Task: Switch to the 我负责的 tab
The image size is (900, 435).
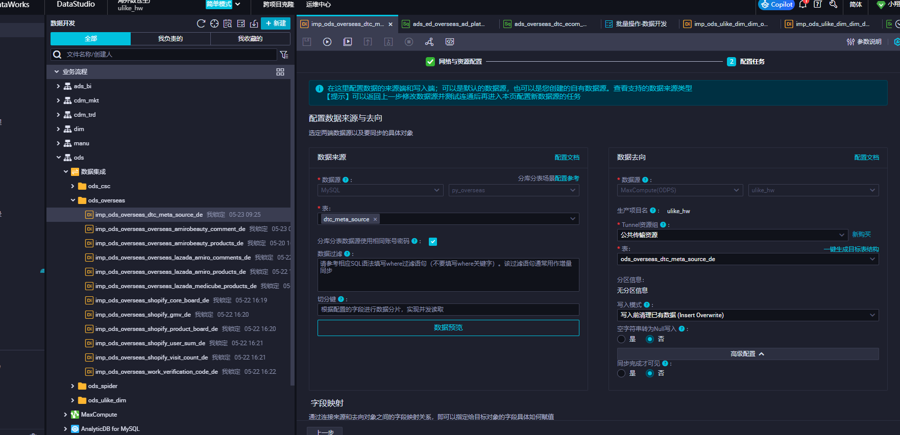Action: click(171, 39)
